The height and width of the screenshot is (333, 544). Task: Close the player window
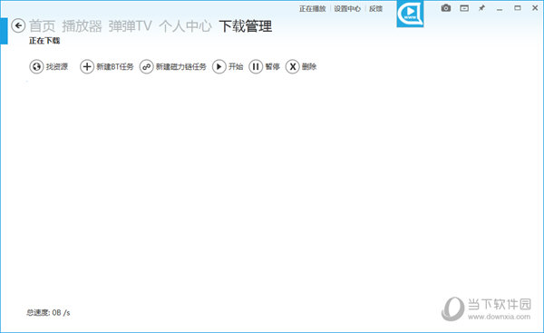(535, 7)
